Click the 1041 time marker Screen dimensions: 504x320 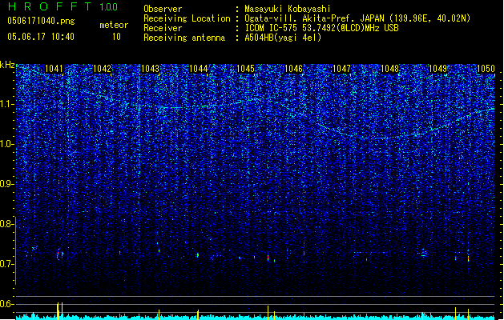[54, 69]
